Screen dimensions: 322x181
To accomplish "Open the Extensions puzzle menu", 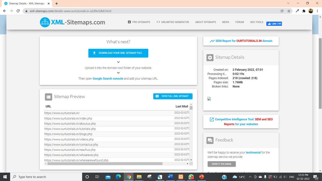I will [x=304, y=11].
